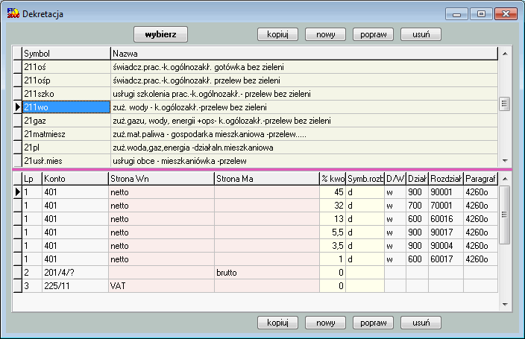Click the row selector of the 21gaz row
525x339 pixels.
pyautogui.click(x=17, y=121)
